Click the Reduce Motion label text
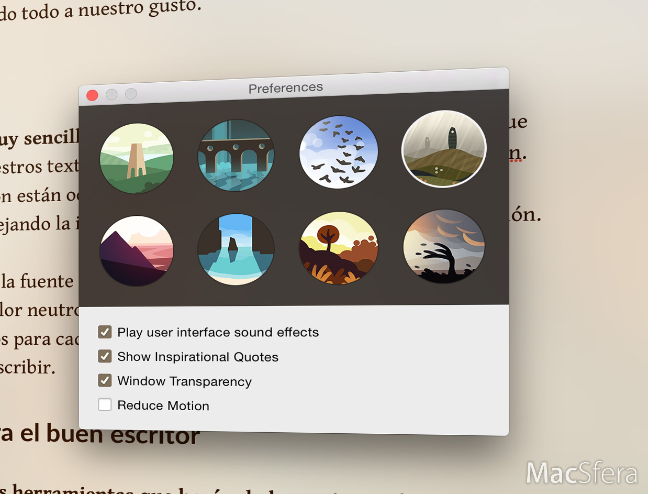 (163, 405)
